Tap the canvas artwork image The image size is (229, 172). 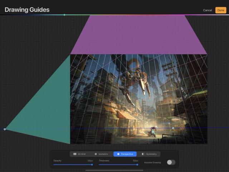coord(139,99)
